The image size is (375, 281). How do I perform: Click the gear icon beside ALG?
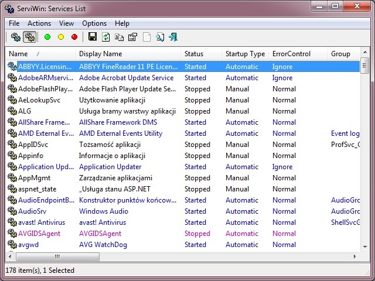[12, 111]
